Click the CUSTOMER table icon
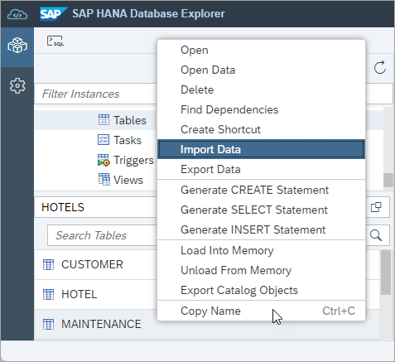The image size is (395, 362). point(48,264)
